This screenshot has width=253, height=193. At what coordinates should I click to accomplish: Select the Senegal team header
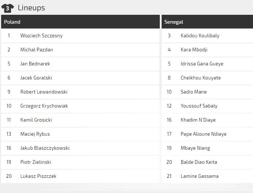tap(174, 22)
